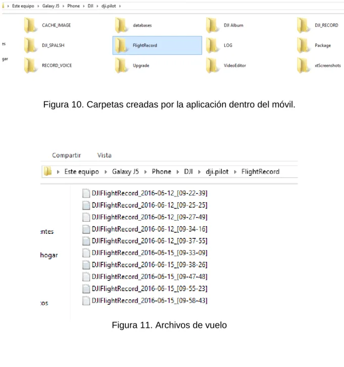344x367 pixels.
Task: Click FlightRecord segment in lower address bar
Action: click(x=260, y=172)
